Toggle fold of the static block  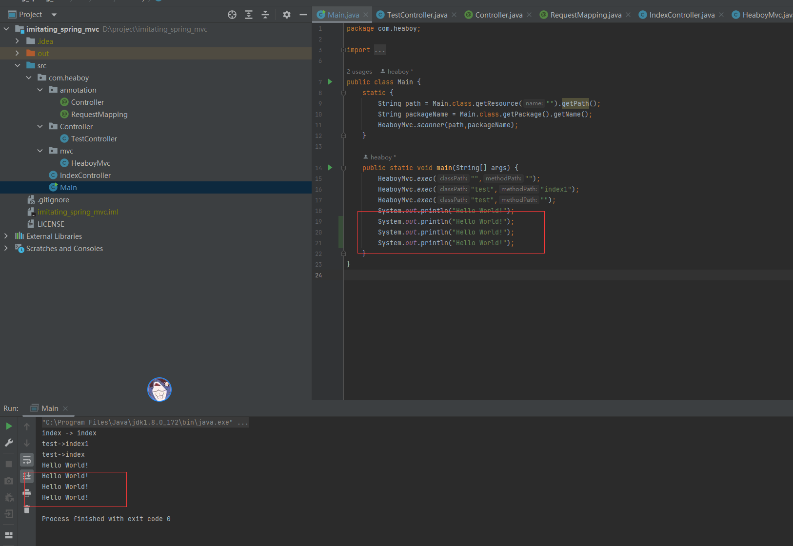[343, 93]
